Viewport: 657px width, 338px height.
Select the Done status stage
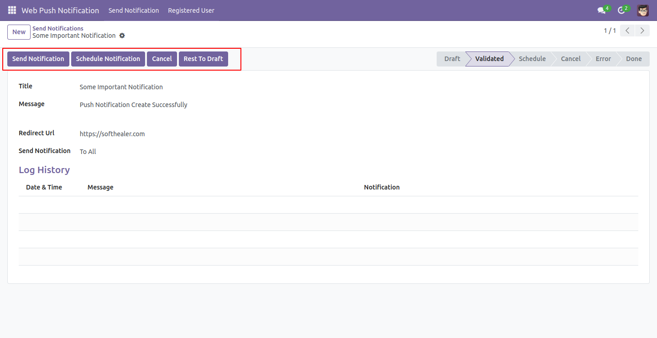634,59
